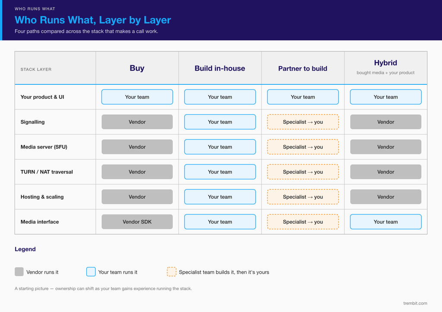Select the Partner to build column header
Viewport: 442px width, 312px height.
[303, 68]
